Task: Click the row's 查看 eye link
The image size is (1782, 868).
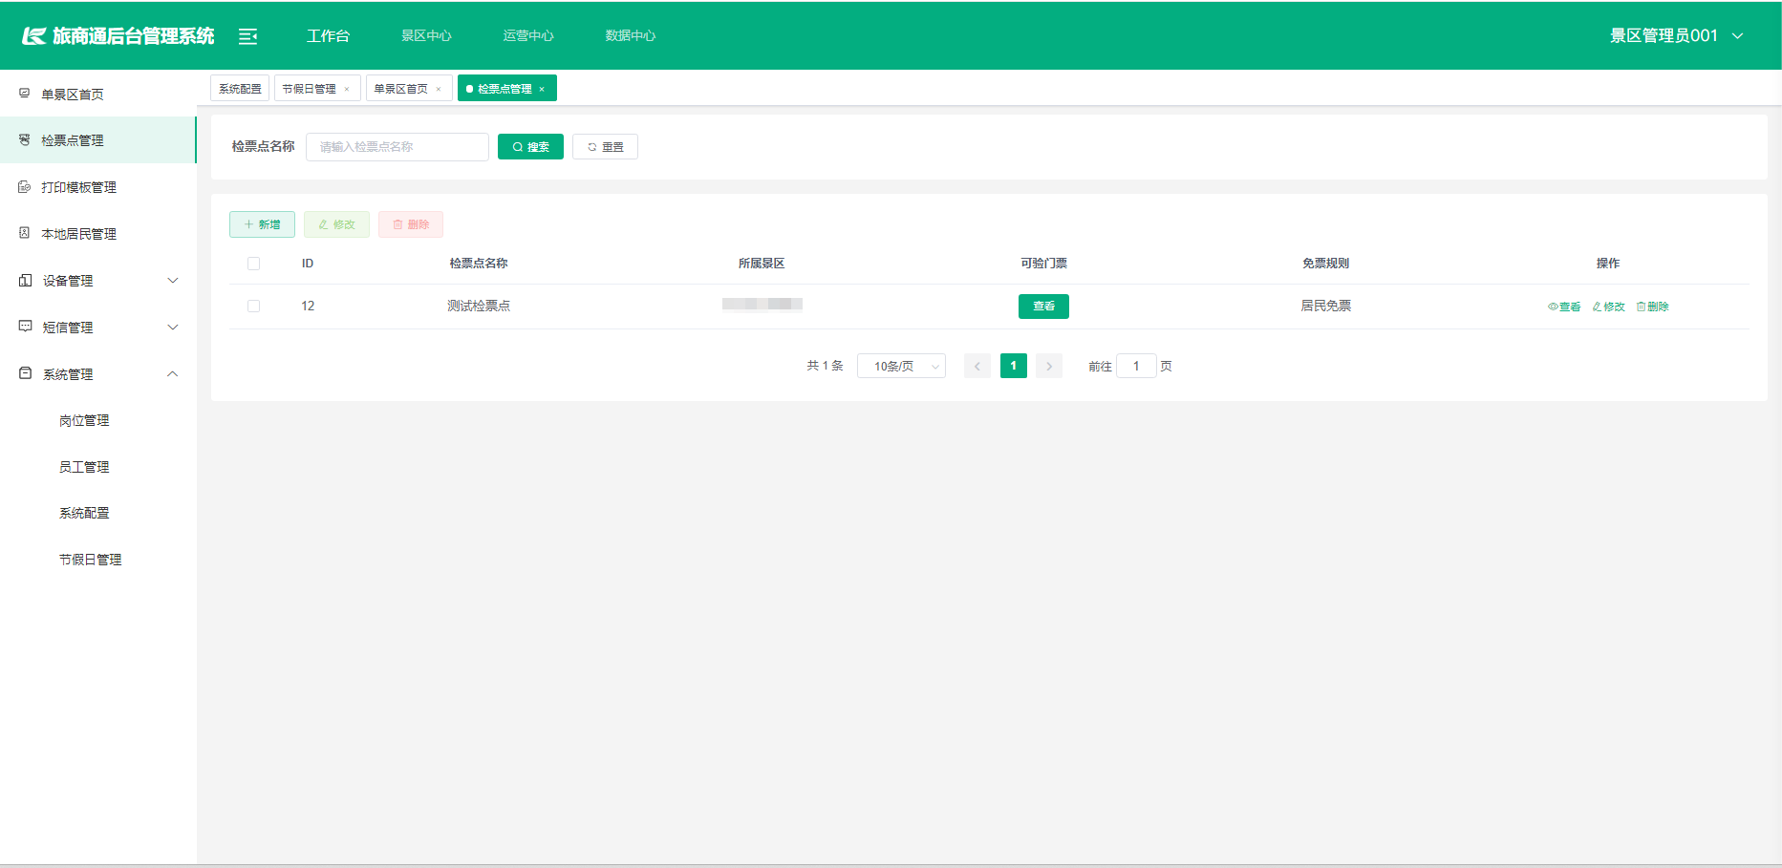Action: pyautogui.click(x=1564, y=307)
